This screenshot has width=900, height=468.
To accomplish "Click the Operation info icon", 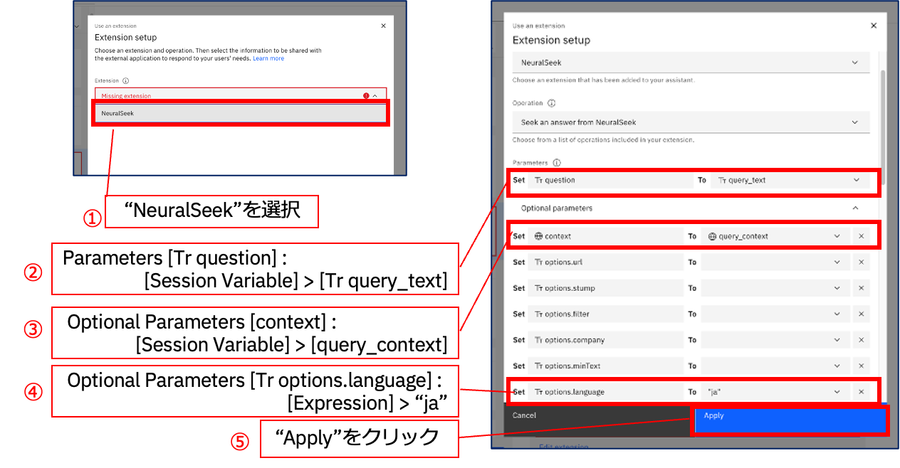I will (x=551, y=103).
